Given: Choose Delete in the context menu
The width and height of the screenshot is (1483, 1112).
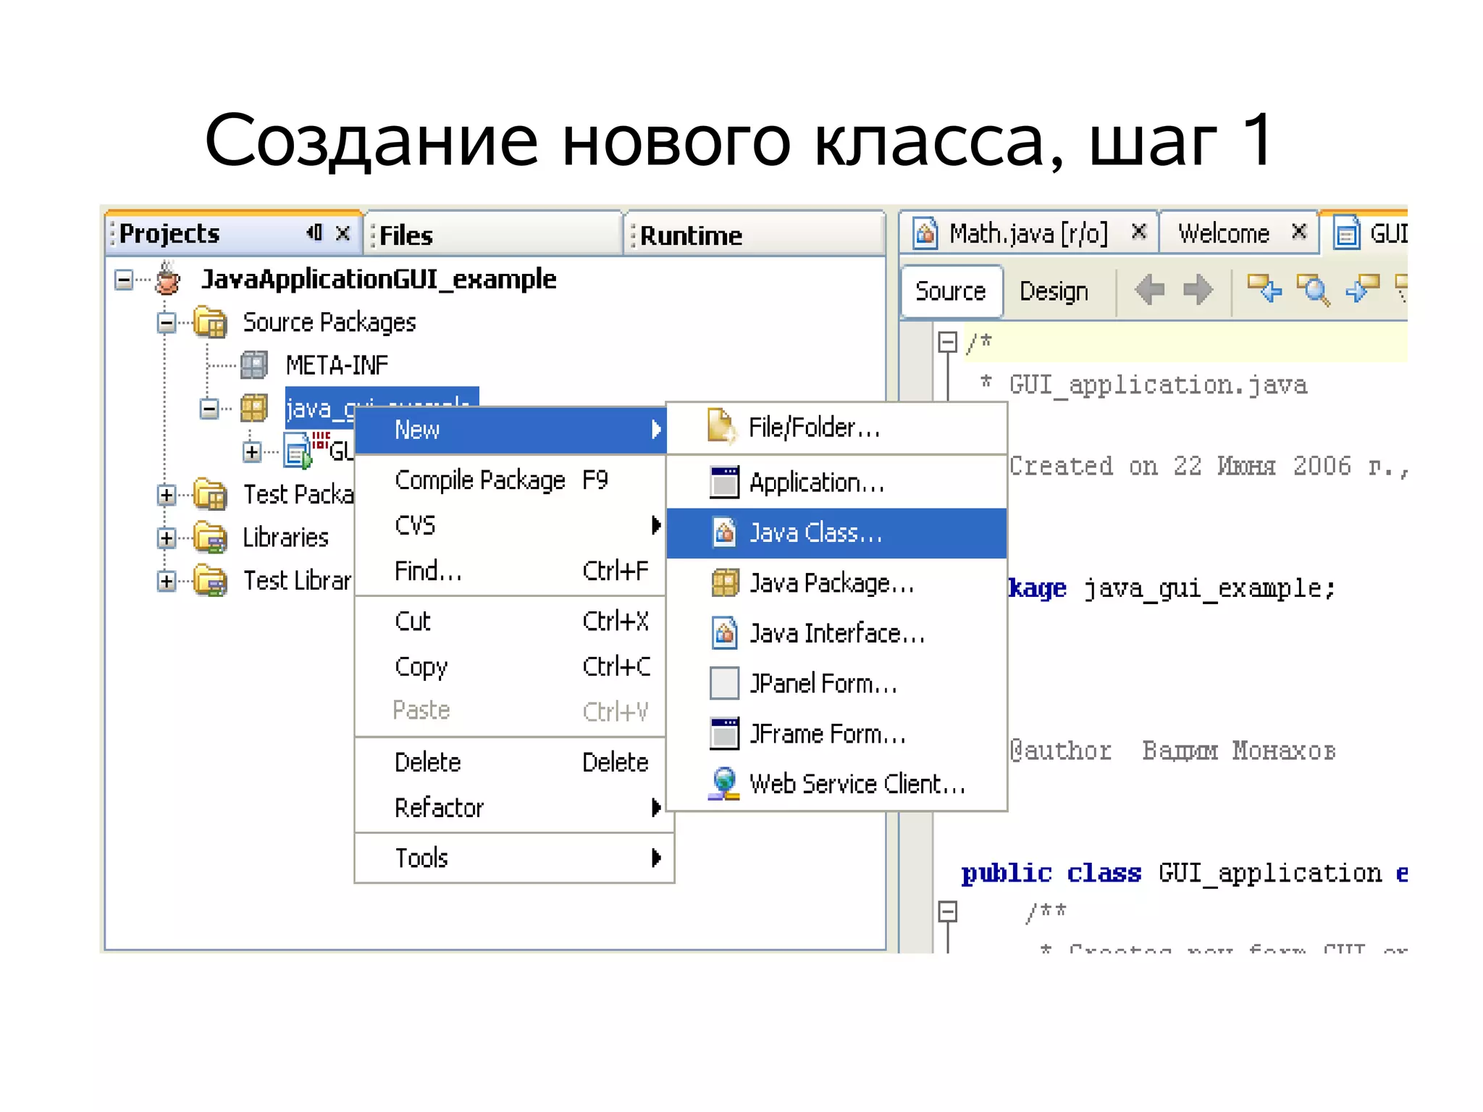Looking at the screenshot, I should tap(511, 762).
